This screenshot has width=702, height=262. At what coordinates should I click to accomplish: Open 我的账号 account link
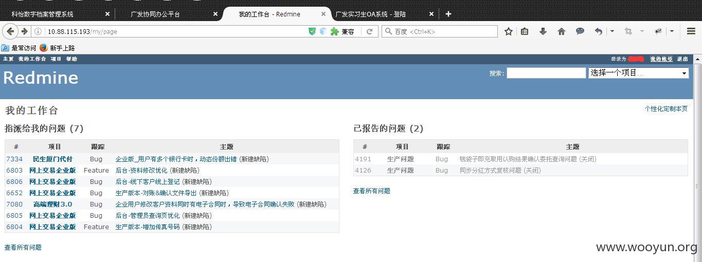click(661, 59)
